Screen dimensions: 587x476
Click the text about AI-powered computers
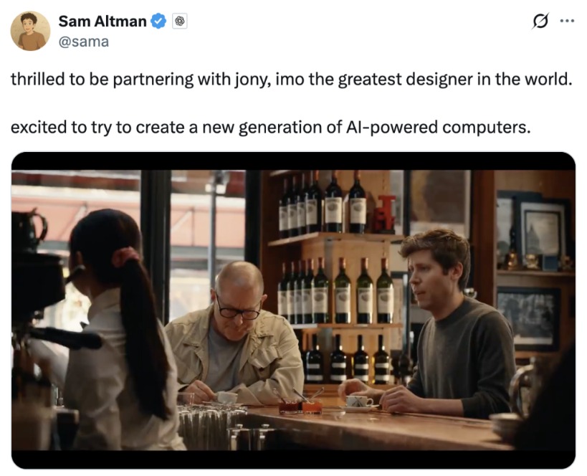tap(270, 128)
